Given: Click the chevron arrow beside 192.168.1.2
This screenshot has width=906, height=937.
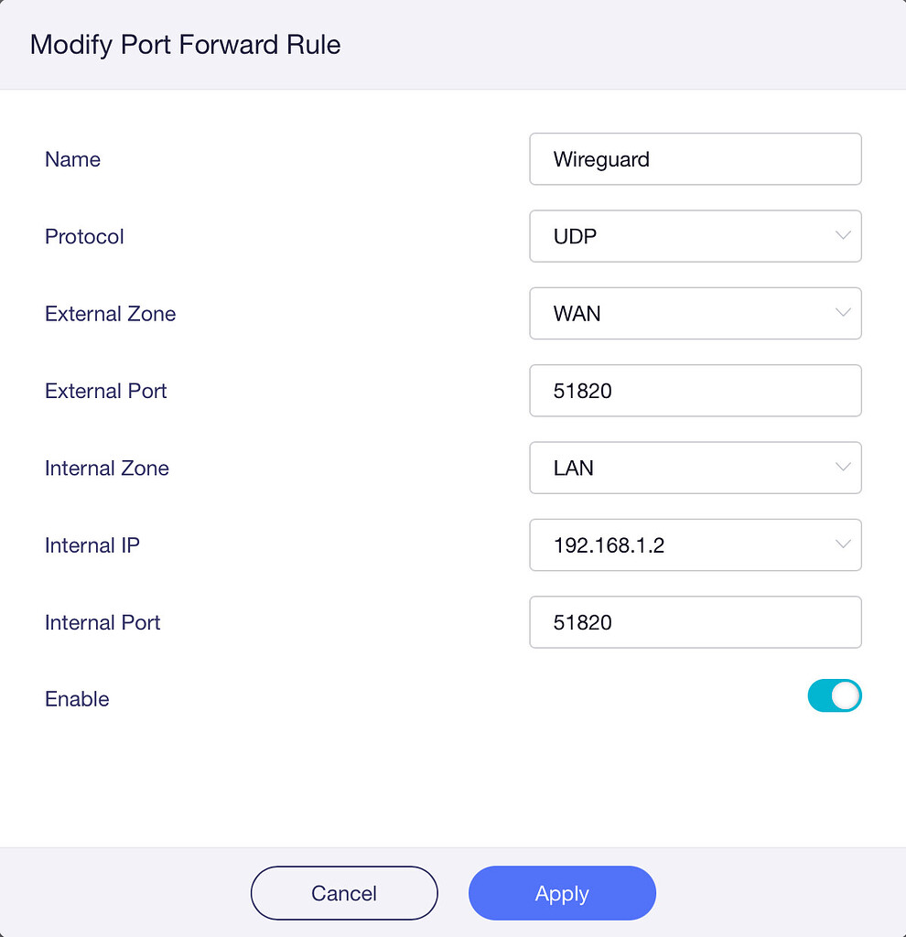Looking at the screenshot, I should (x=843, y=545).
